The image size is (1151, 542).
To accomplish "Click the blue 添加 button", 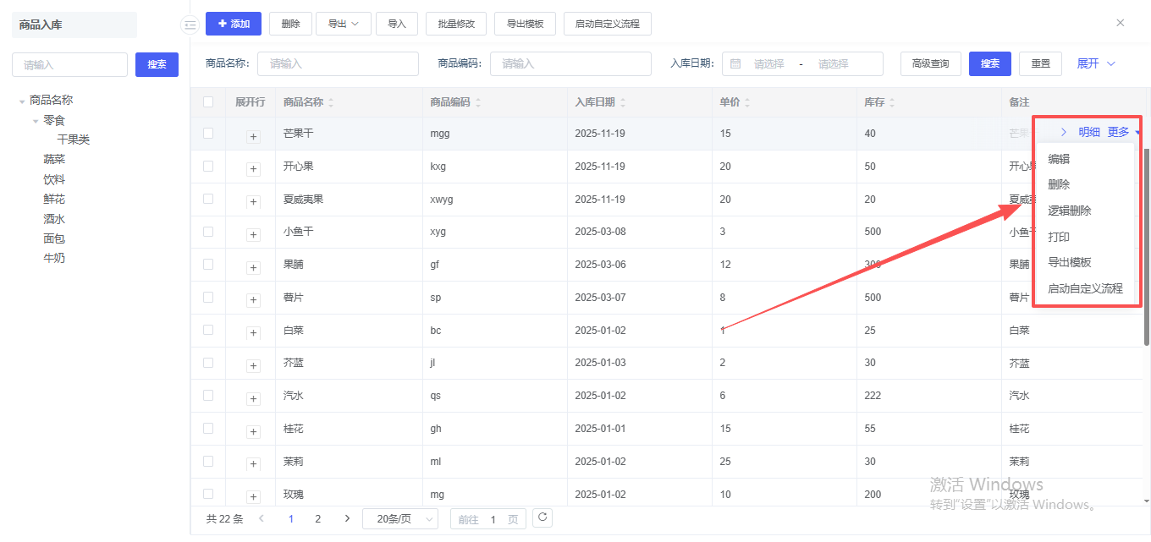I will click(234, 24).
